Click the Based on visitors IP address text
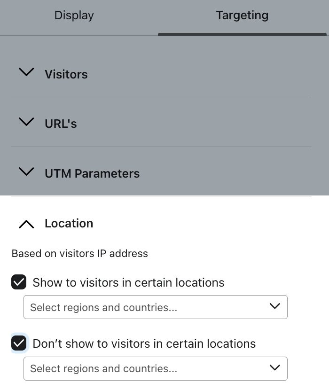 tap(79, 253)
